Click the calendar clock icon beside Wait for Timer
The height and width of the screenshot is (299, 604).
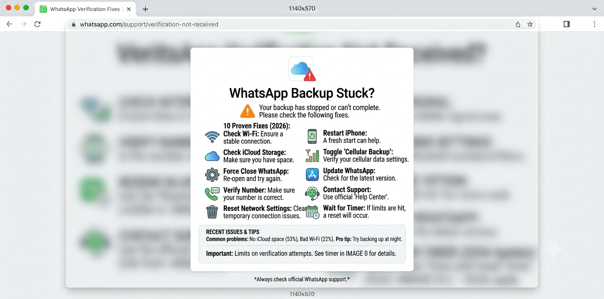(x=312, y=212)
